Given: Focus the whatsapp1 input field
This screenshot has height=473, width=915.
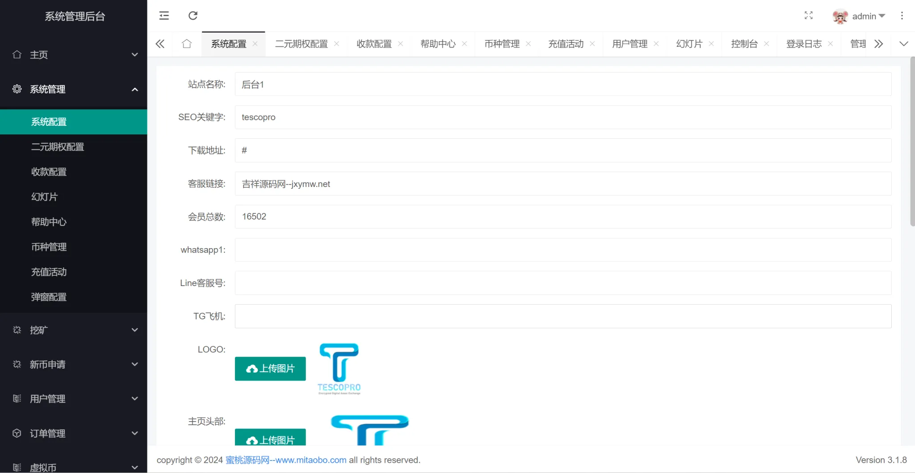Looking at the screenshot, I should (563, 250).
